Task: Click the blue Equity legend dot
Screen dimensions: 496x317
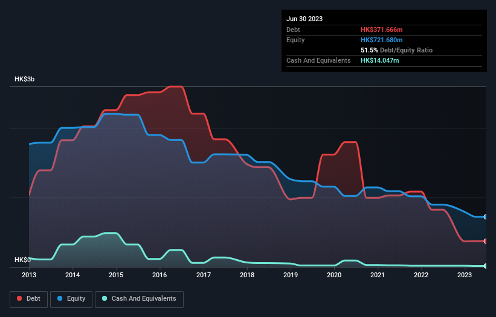Action: 60,298
